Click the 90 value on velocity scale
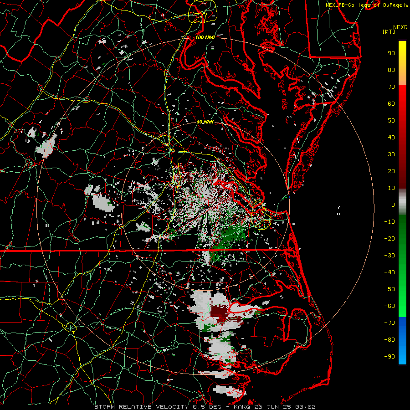The image size is (410, 410). (391, 53)
